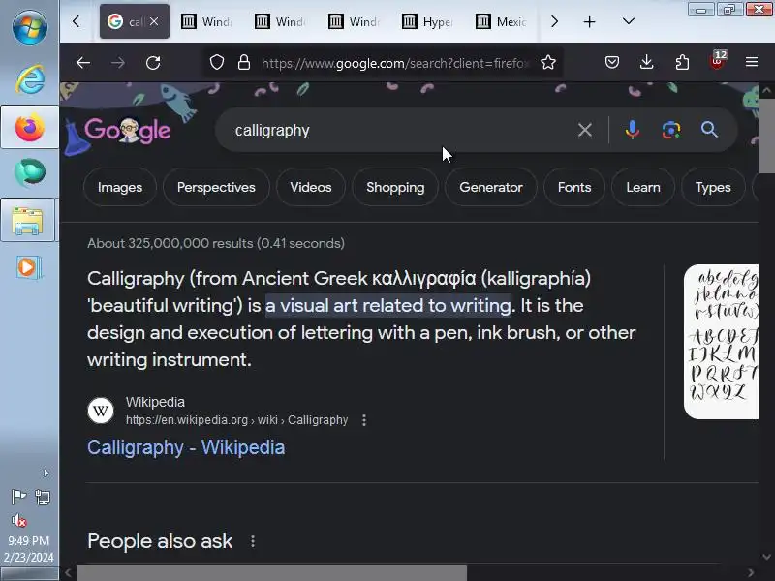Click the muted volume tray icon
775x581 pixels.
18,520
